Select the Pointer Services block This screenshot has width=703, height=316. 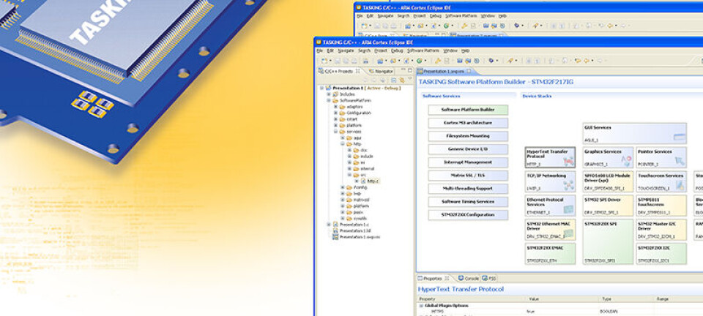[x=661, y=157]
